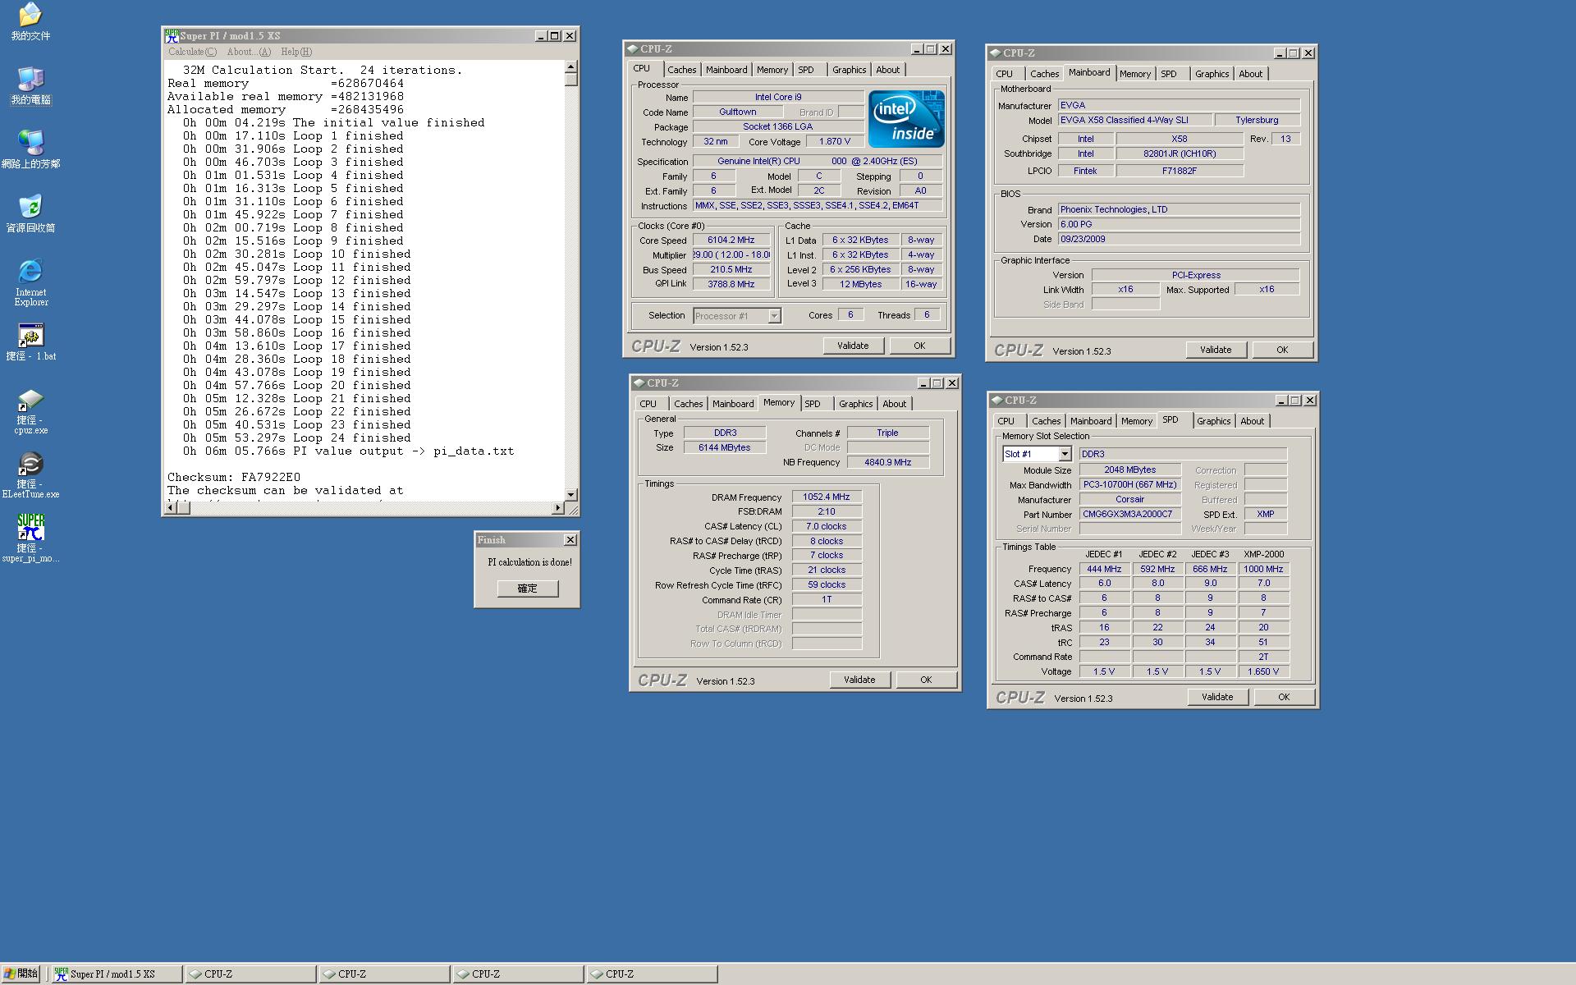
Task: Launch the Internet Explorer desktop icon
Action: pos(30,282)
